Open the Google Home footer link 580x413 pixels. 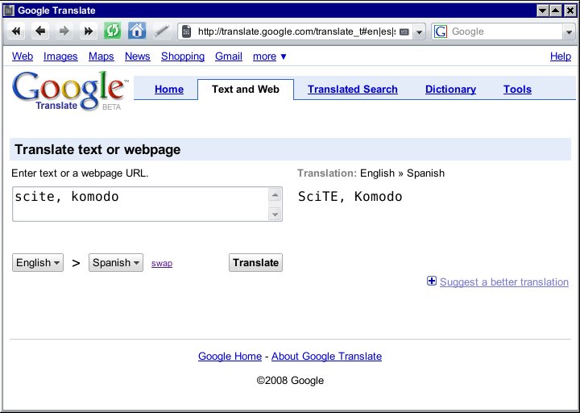pyautogui.click(x=230, y=357)
